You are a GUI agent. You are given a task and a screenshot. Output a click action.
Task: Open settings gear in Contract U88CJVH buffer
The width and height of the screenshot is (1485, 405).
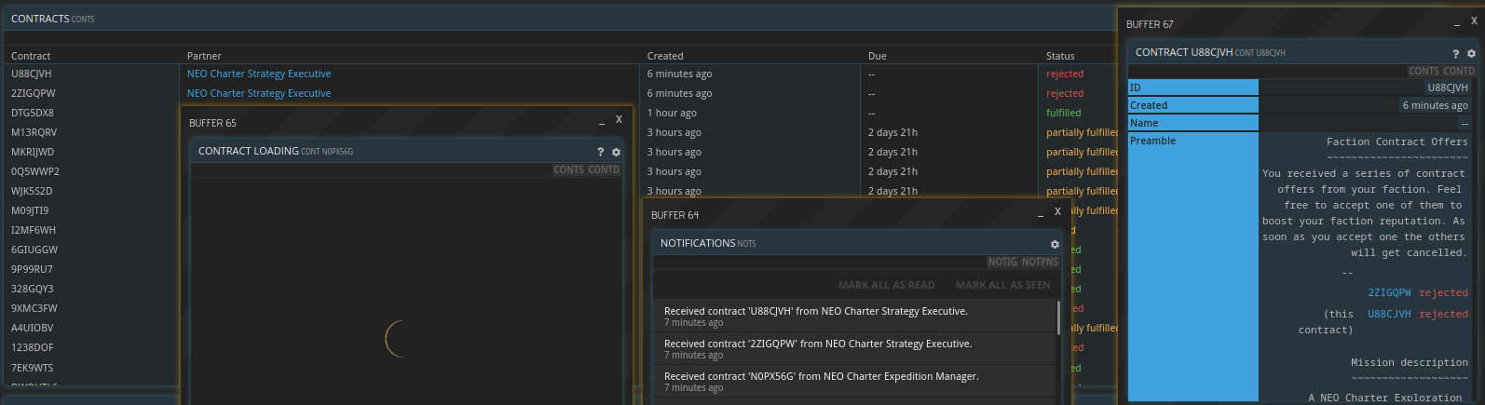1471,54
